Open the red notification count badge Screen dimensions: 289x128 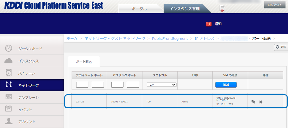coord(208,24)
